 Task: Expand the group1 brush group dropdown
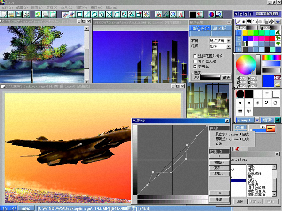tap(258, 121)
